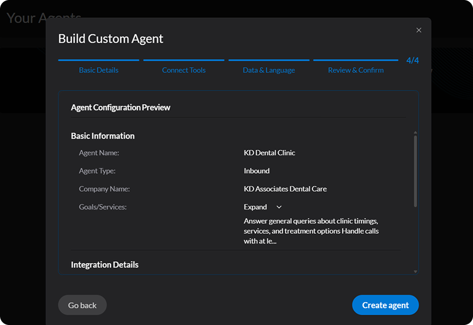Click the Basic Information section heading
The image size is (473, 325).
coord(103,136)
